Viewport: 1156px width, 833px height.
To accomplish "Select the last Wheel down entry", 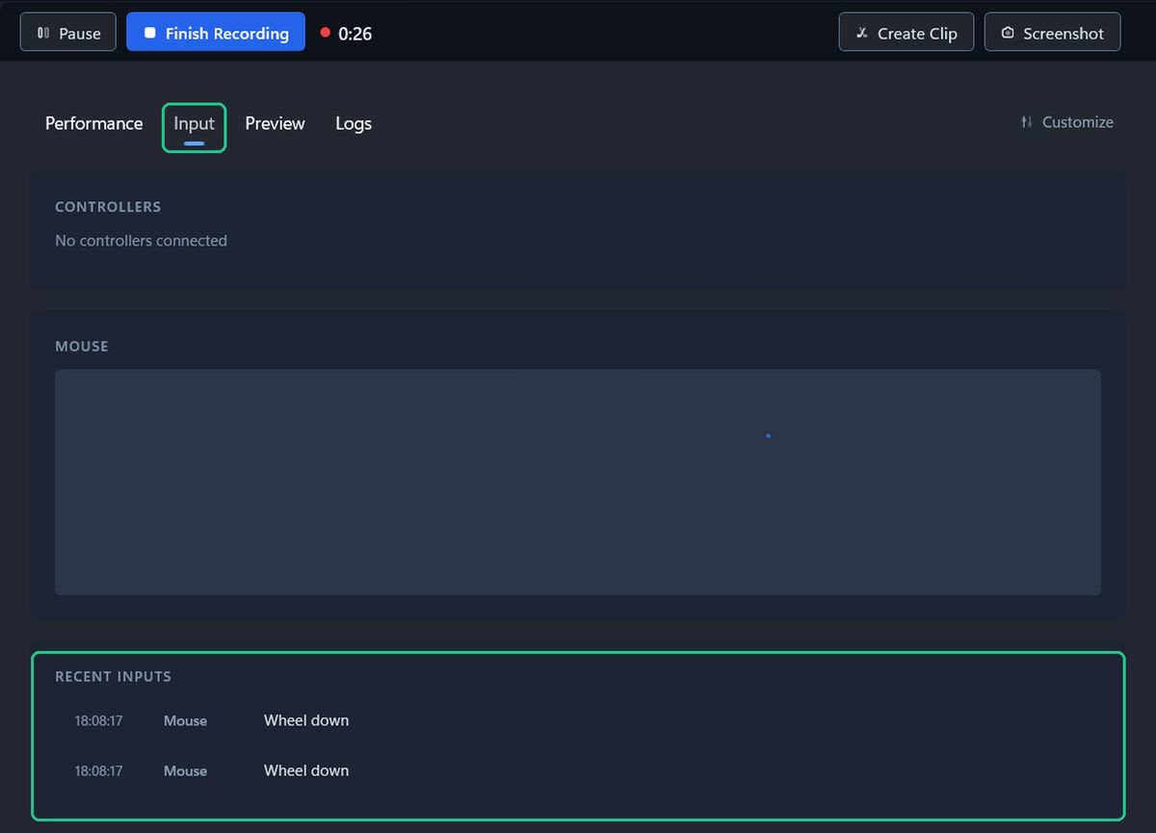I will point(306,770).
